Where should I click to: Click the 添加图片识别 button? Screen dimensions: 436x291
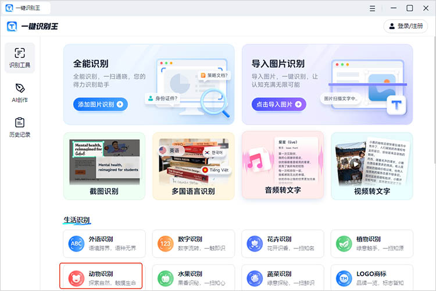click(x=101, y=104)
